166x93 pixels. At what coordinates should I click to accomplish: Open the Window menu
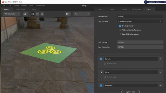[24, 6]
